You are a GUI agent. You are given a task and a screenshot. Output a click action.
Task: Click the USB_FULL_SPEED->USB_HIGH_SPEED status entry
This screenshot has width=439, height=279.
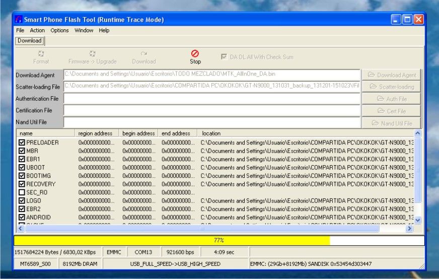point(175,263)
